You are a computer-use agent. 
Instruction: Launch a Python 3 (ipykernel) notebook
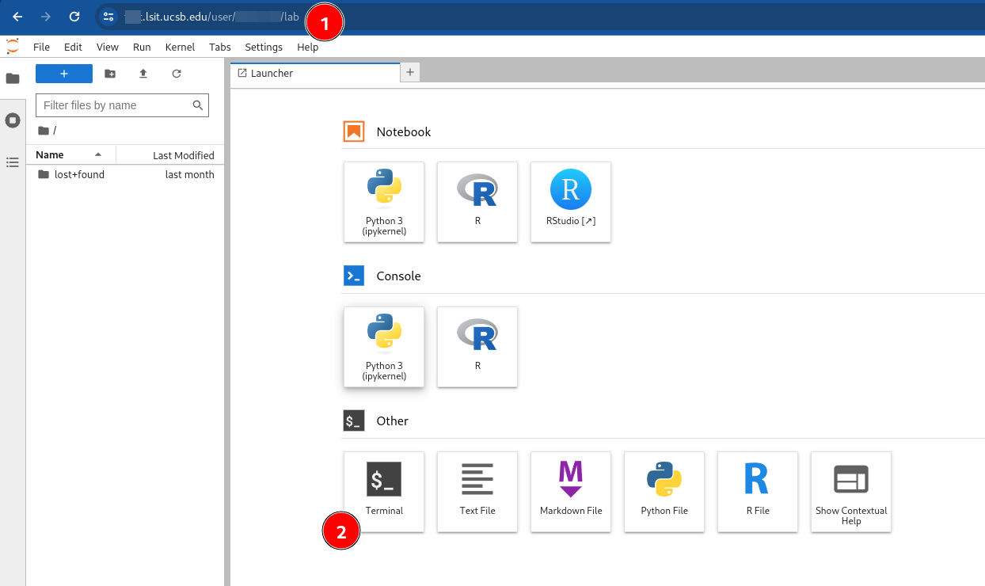click(384, 202)
